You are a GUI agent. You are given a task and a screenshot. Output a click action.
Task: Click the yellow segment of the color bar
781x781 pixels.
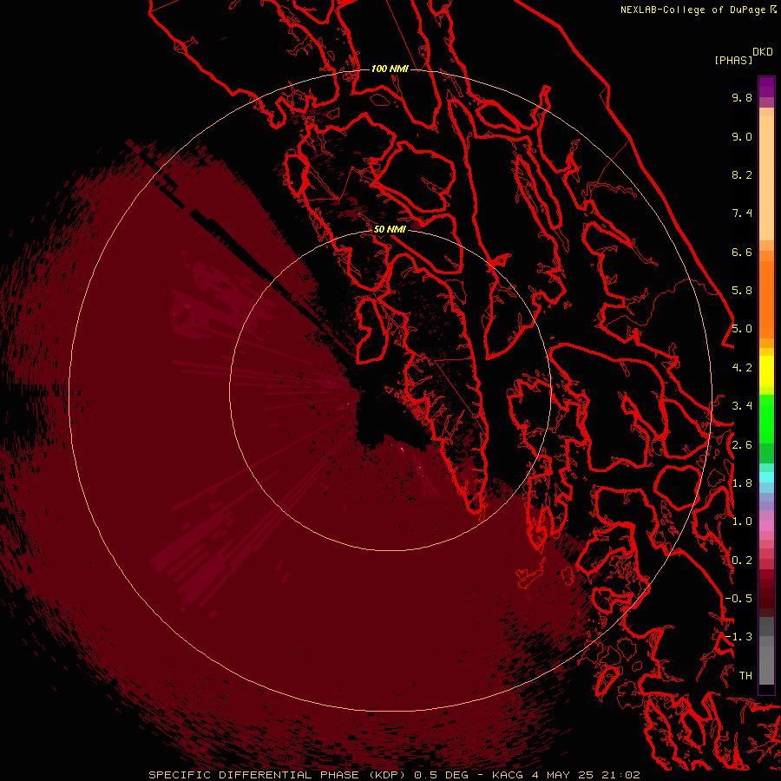coord(766,371)
